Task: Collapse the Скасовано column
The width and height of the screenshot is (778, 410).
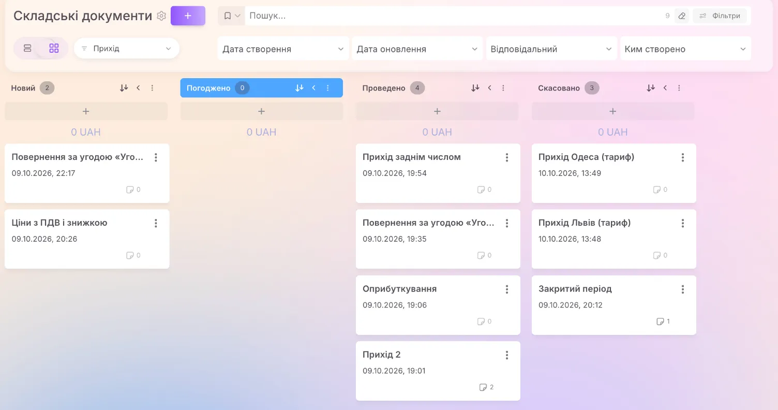Action: (x=665, y=88)
